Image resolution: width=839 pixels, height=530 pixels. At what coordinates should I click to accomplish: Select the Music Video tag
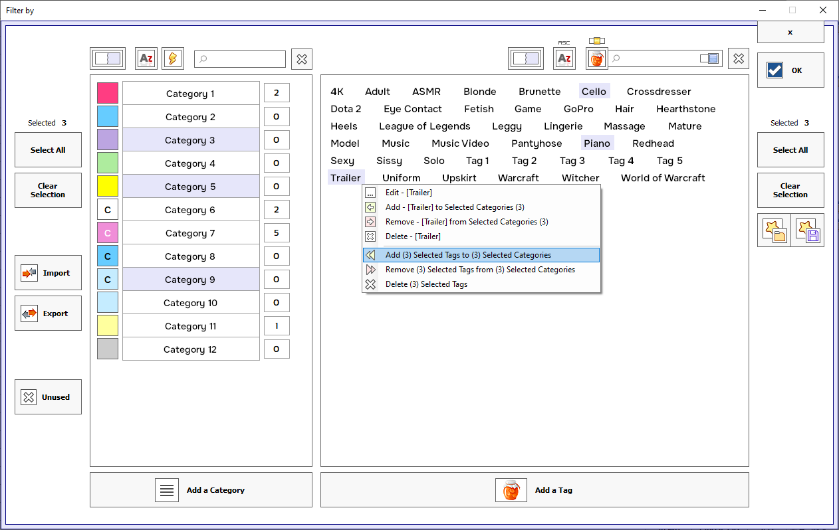coord(461,143)
